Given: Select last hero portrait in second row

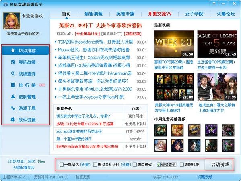Looking at the screenshot, I should pos(228,146).
